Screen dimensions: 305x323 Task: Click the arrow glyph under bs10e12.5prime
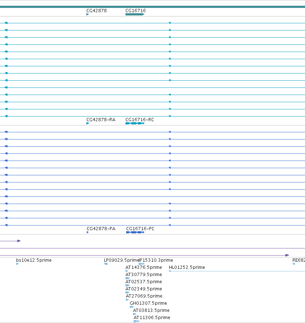tap(17, 264)
